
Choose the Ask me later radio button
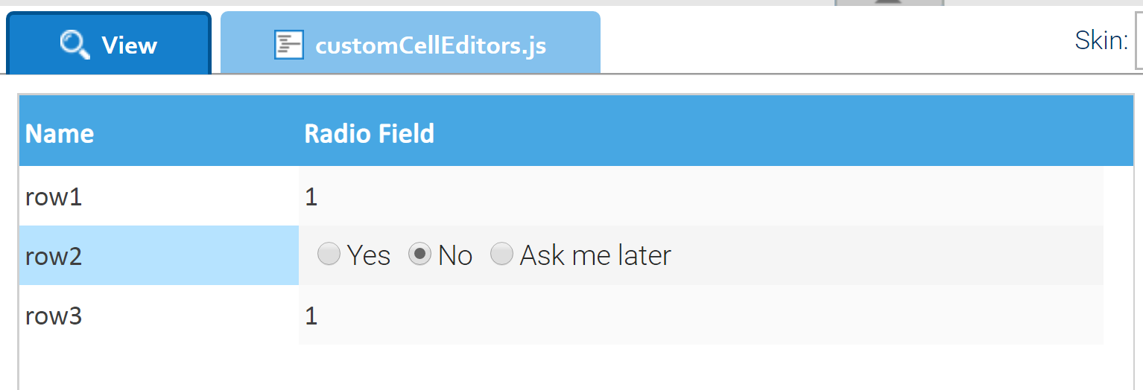pyautogui.click(x=501, y=255)
